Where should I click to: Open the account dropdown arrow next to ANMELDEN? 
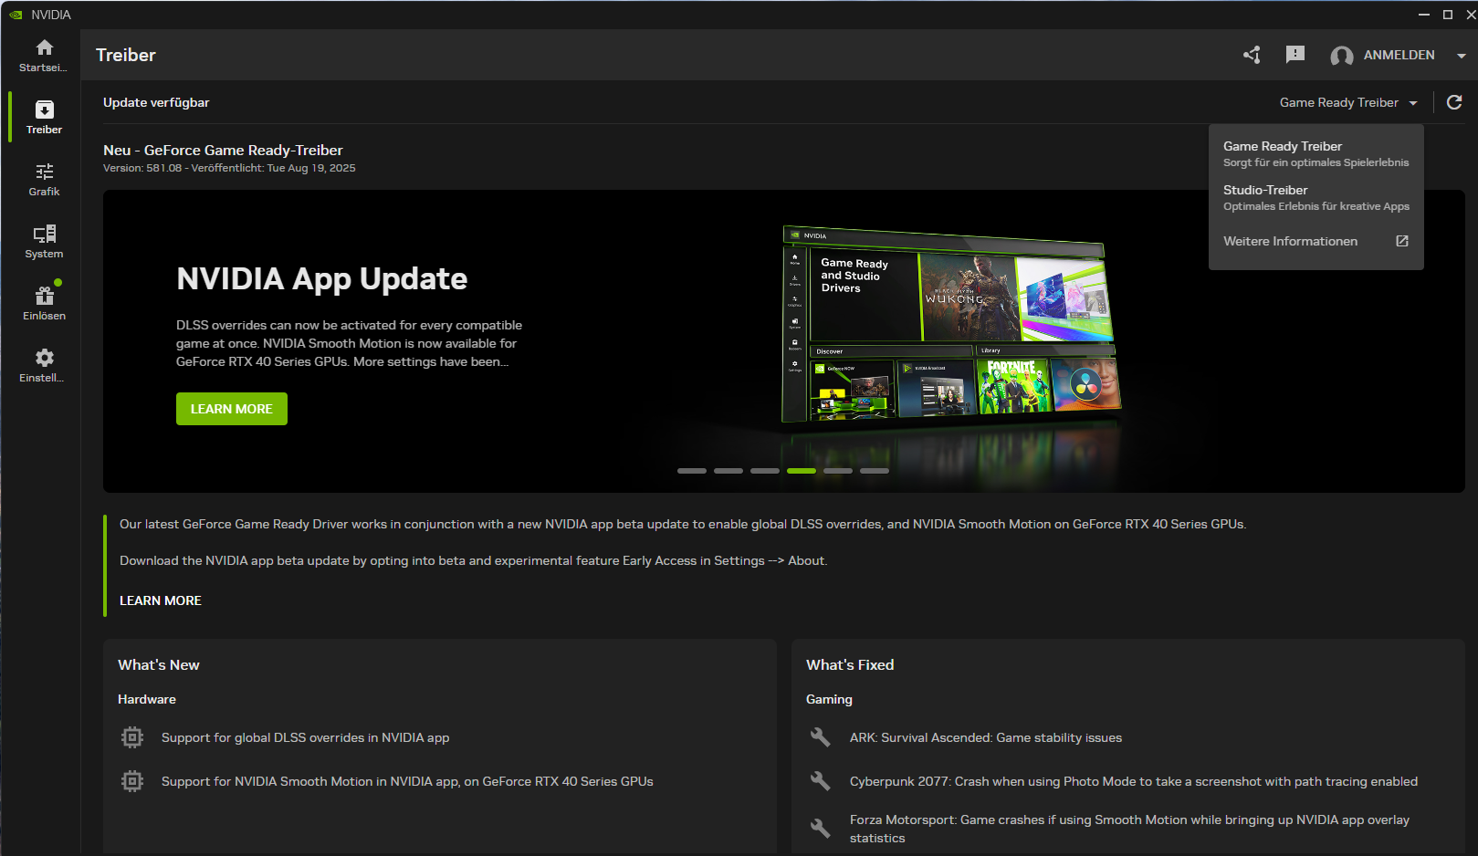coord(1461,56)
